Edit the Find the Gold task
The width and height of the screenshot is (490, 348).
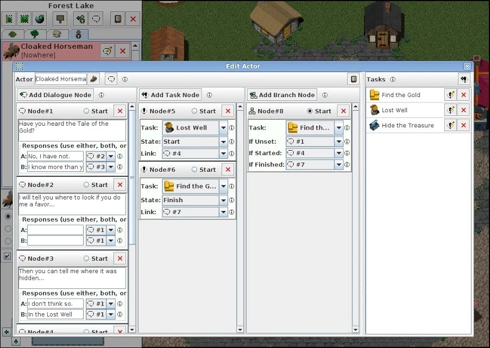coord(450,95)
